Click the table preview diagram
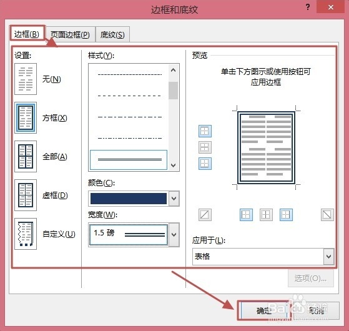Image resolution: width=349 pixels, height=331 pixels. click(266, 147)
